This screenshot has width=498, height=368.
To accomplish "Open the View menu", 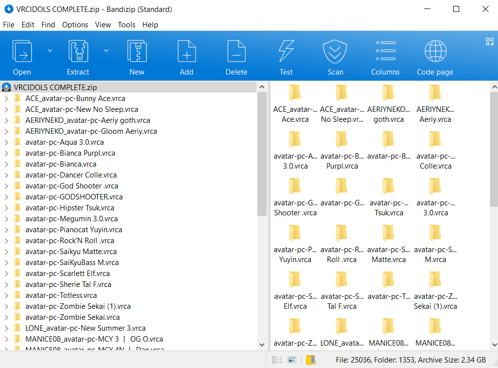I will (103, 25).
